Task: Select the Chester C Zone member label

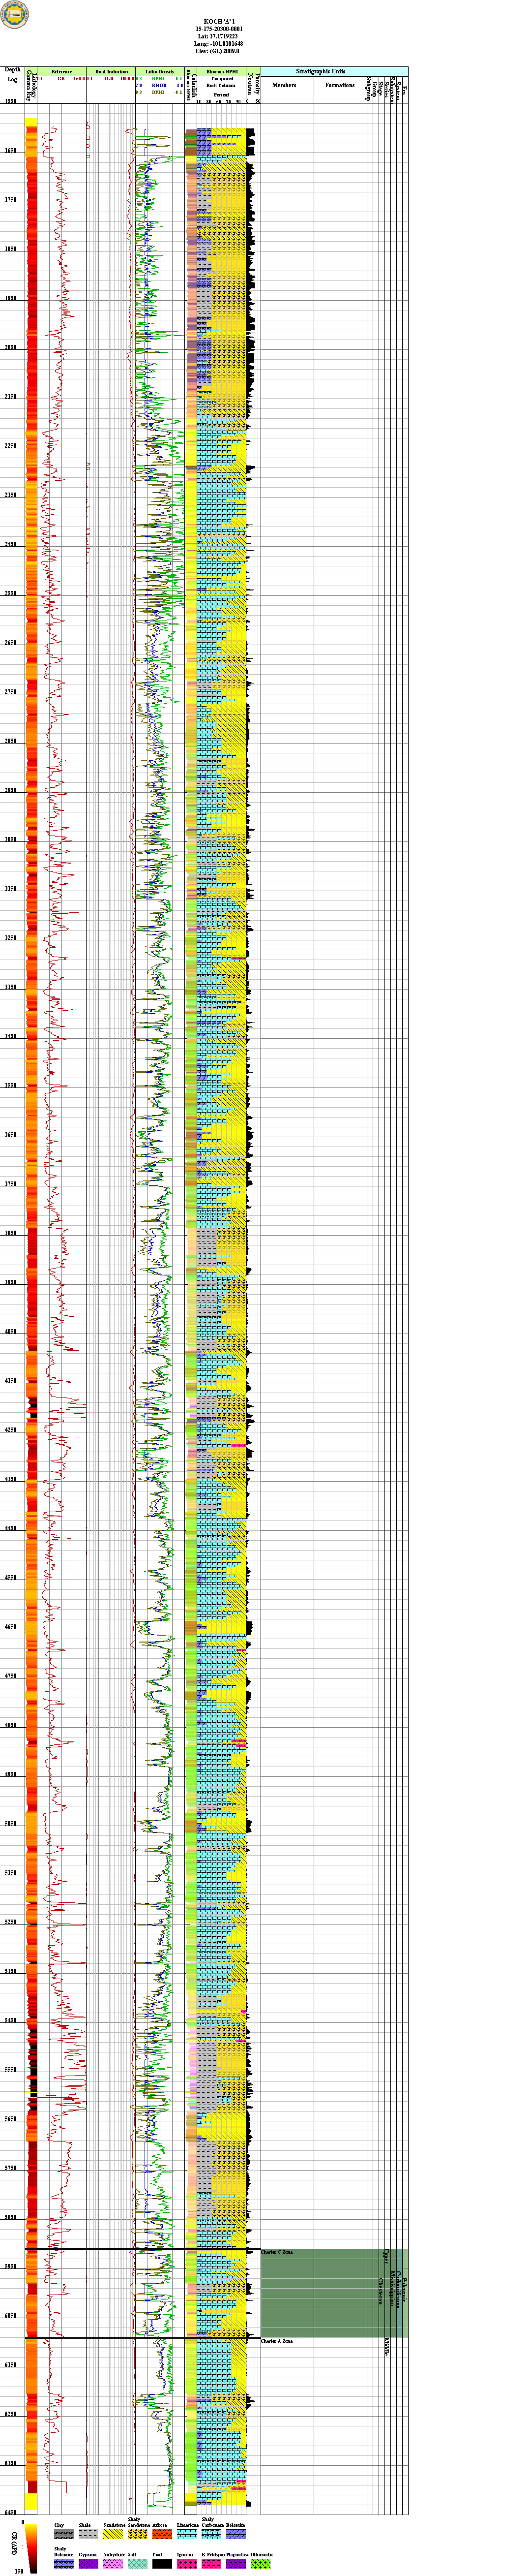Action: pyautogui.click(x=277, y=2251)
